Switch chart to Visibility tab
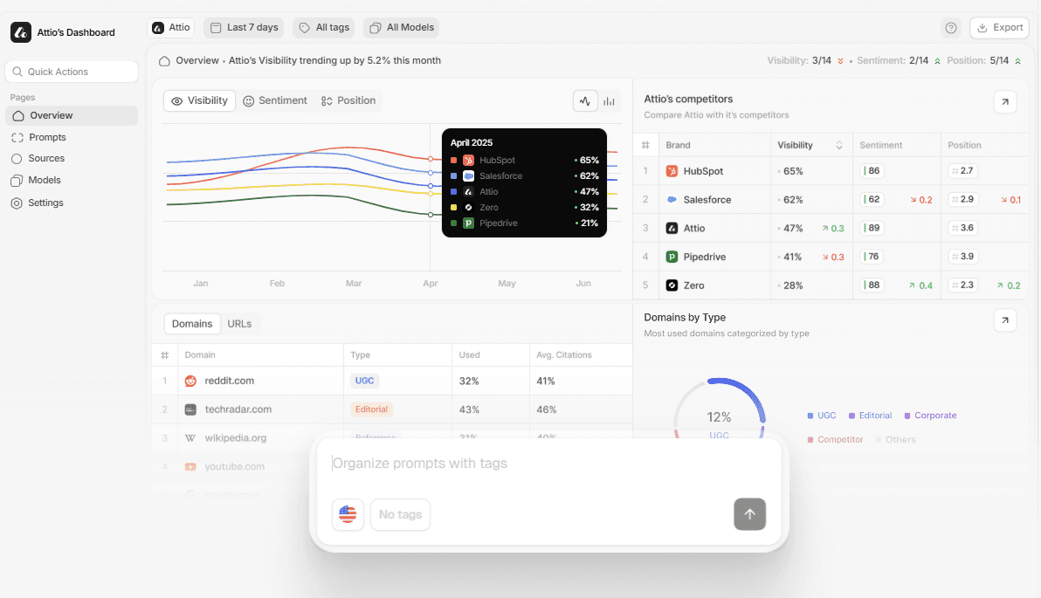This screenshot has width=1041, height=598. point(199,101)
